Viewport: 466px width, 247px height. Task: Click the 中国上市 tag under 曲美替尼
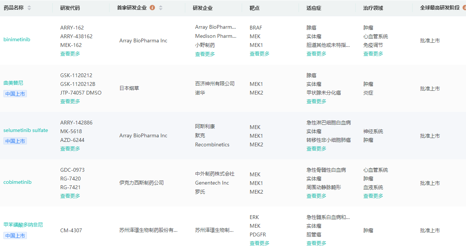click(15, 94)
